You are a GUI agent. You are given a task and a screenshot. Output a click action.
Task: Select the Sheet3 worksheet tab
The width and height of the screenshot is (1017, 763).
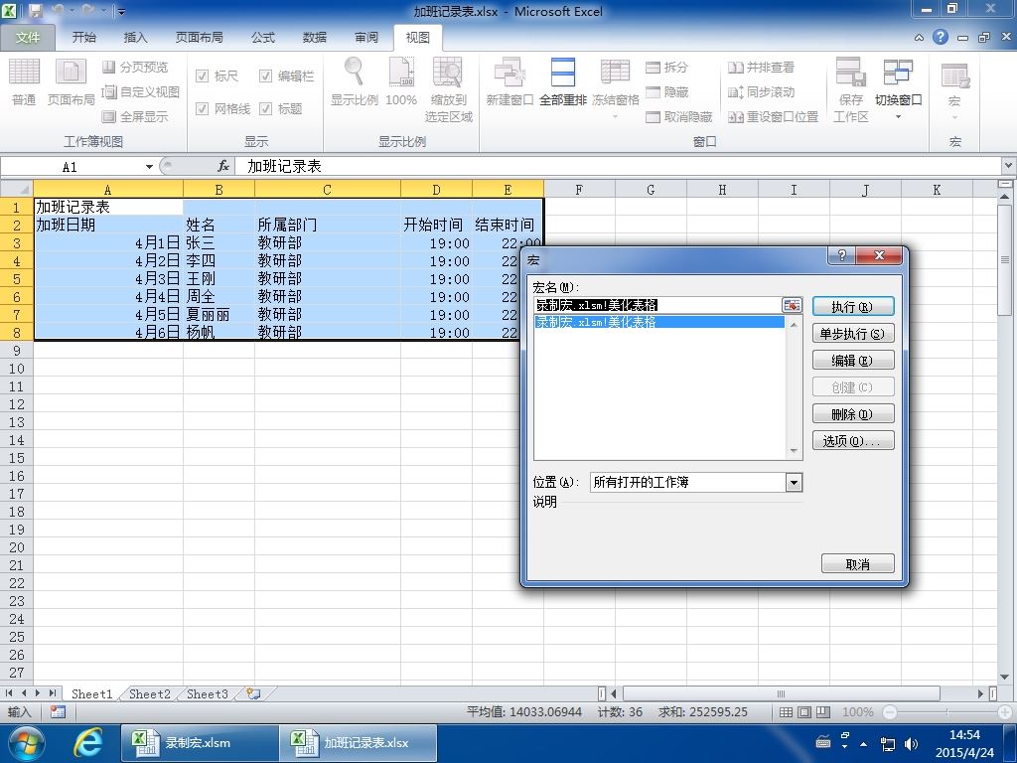coord(207,693)
